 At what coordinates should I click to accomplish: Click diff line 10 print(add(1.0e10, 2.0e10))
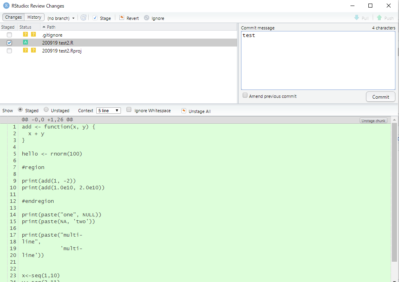tap(63, 188)
